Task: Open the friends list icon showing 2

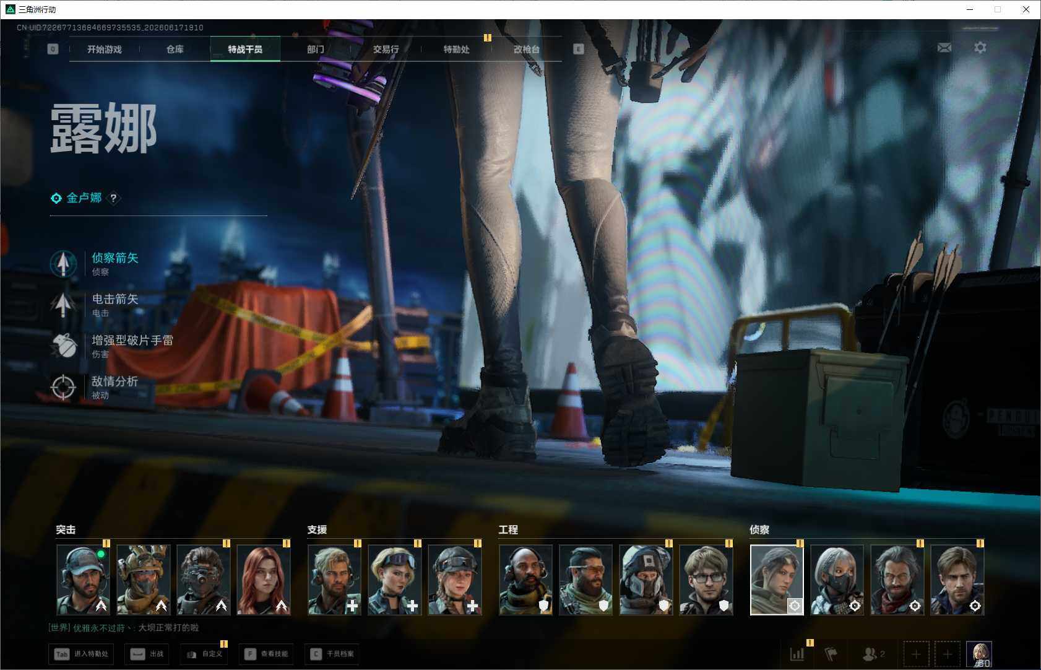Action: (873, 654)
